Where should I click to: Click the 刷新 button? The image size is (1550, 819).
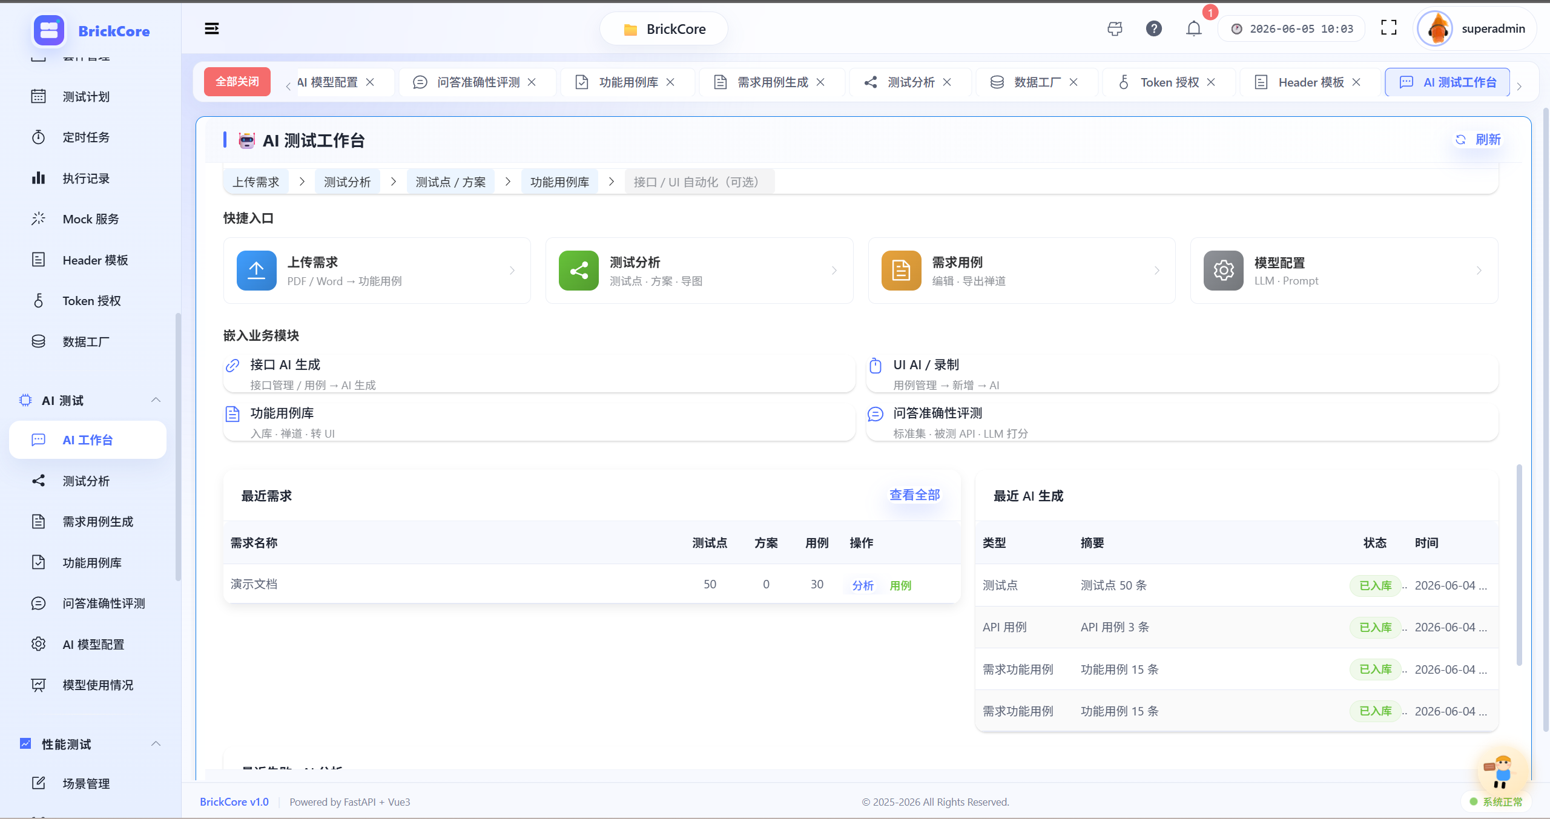tap(1478, 140)
